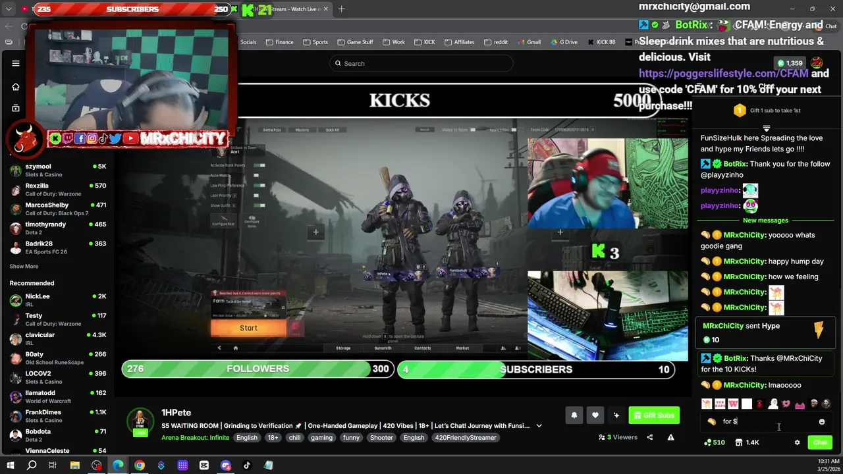Image resolution: width=843 pixels, height=474 pixels.
Task: Click the 420FriendlyStreamer tag
Action: pyautogui.click(x=466, y=438)
